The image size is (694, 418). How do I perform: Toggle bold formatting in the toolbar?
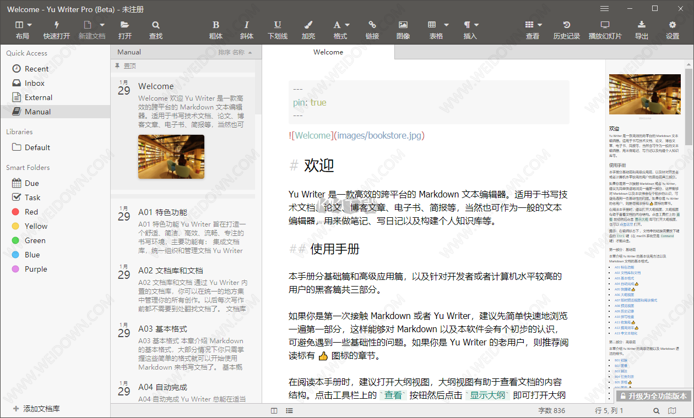[x=216, y=29]
